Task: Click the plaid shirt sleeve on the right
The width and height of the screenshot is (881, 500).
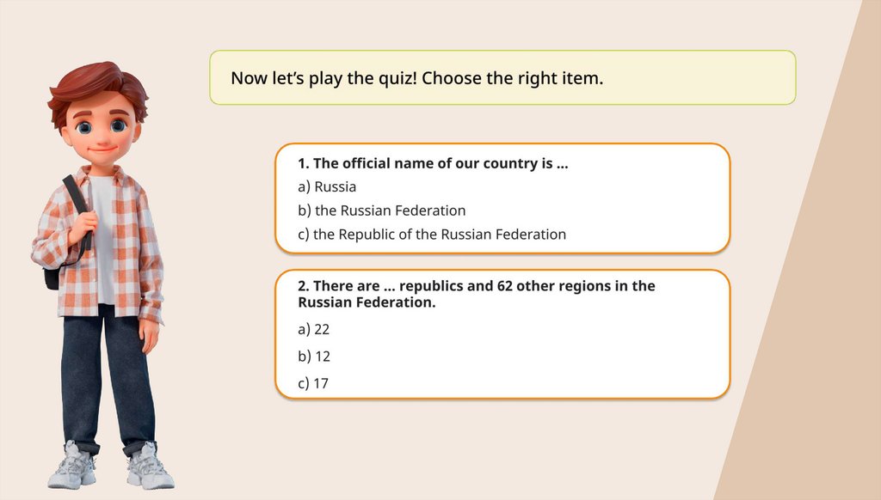Action: click(150, 258)
